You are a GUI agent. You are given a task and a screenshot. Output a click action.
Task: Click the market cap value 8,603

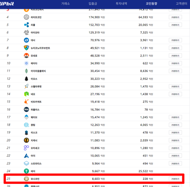pyautogui.click(x=96, y=179)
